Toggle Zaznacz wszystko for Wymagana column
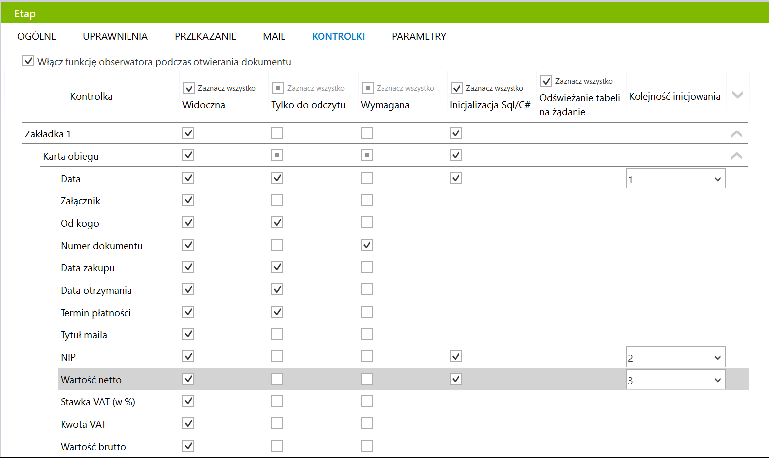769x458 pixels. (368, 88)
